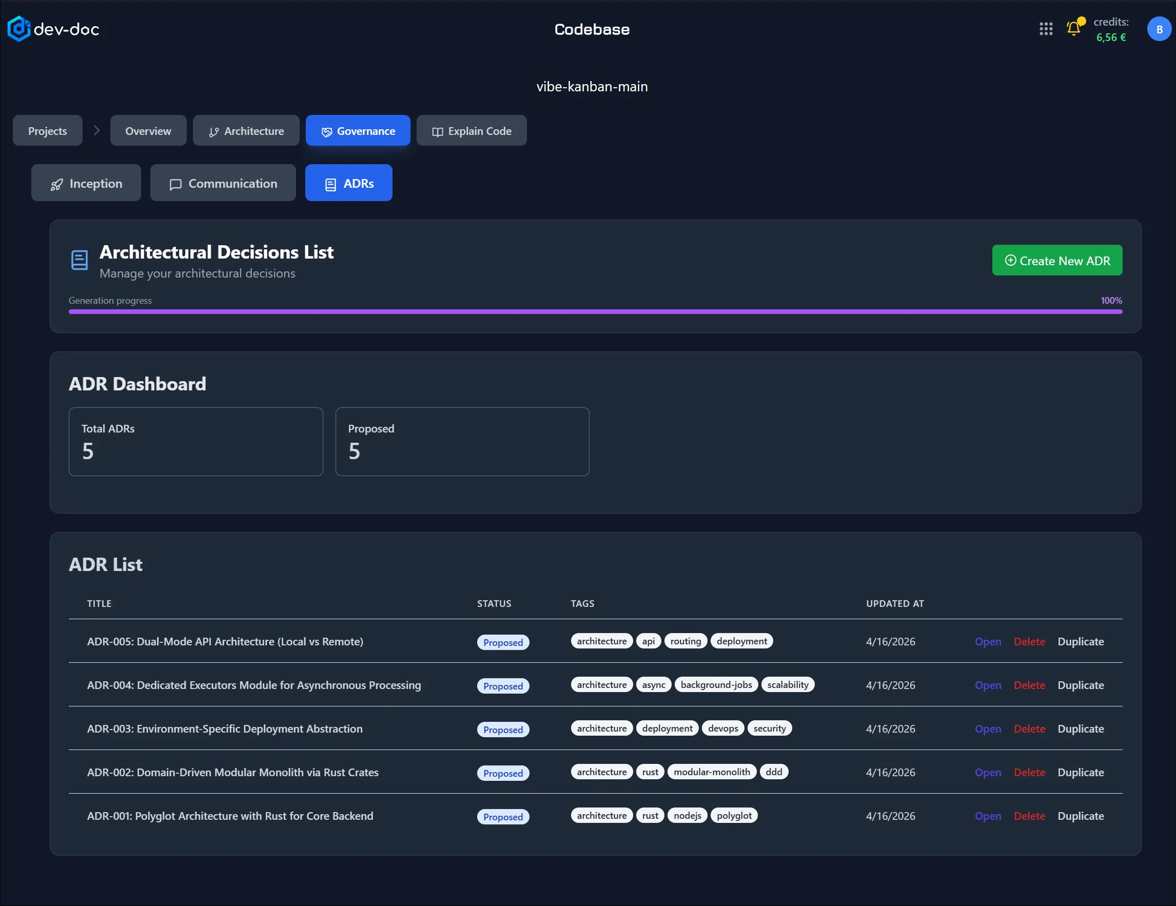
Task: Click the ADRs document icon
Action: (x=330, y=185)
